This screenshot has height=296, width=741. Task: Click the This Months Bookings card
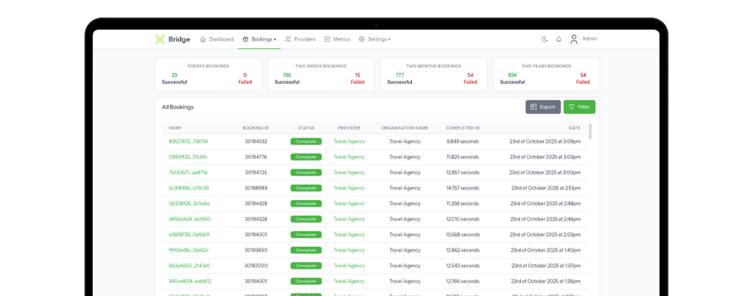point(433,75)
